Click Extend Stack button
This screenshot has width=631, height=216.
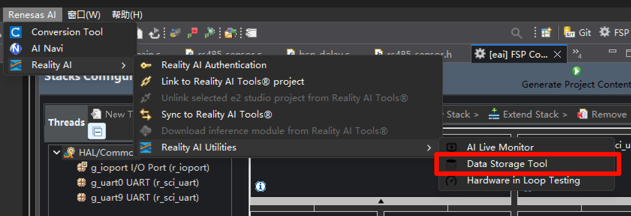tap(528, 114)
